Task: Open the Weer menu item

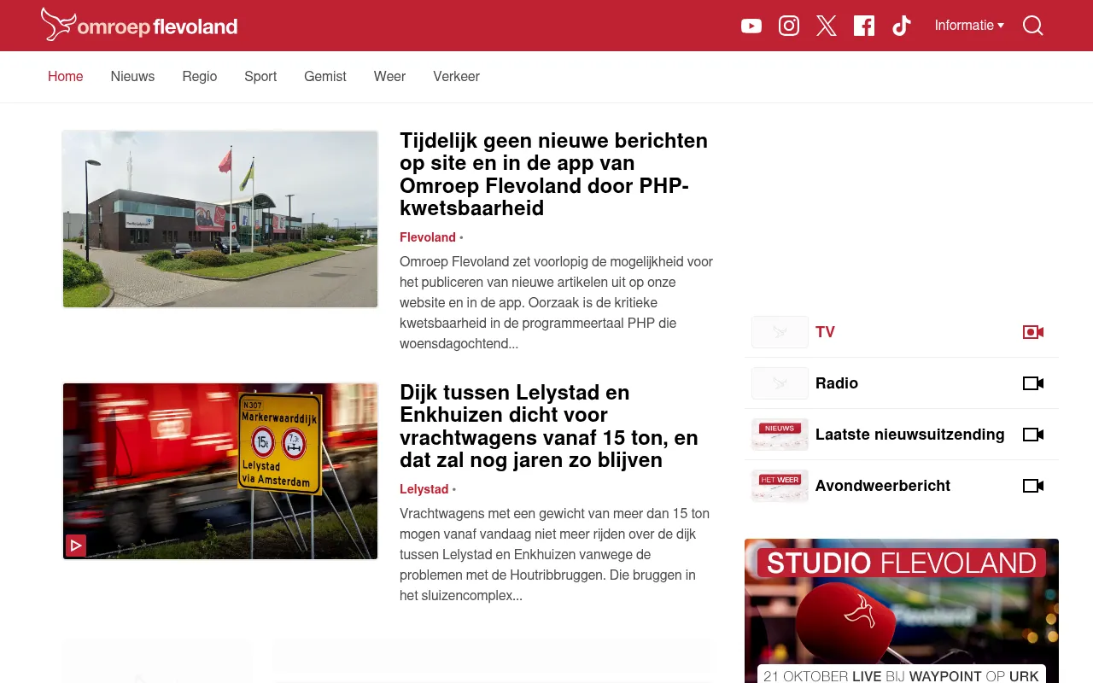Action: pyautogui.click(x=389, y=77)
